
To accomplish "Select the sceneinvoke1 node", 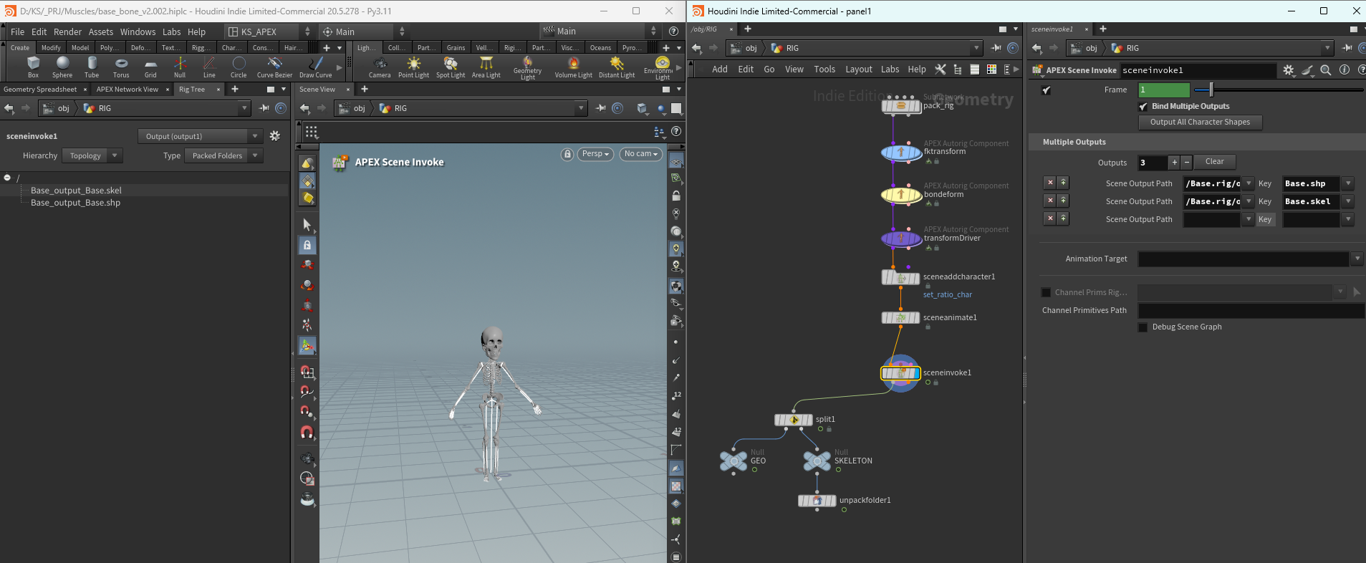I will pyautogui.click(x=900, y=373).
